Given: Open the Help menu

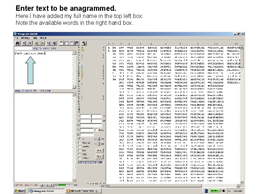Looking at the screenshot, I should [x=35, y=38].
